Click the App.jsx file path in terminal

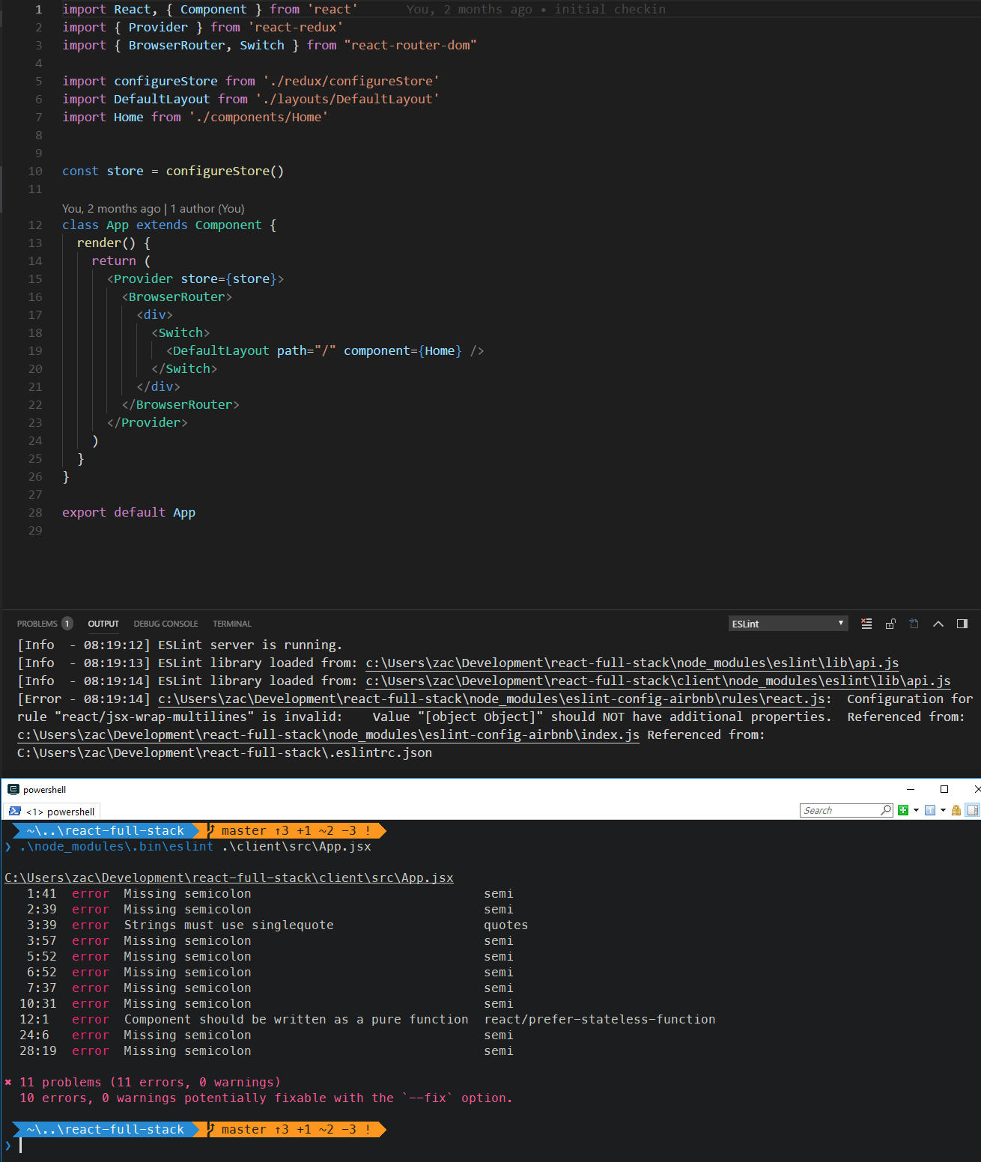pos(229,877)
